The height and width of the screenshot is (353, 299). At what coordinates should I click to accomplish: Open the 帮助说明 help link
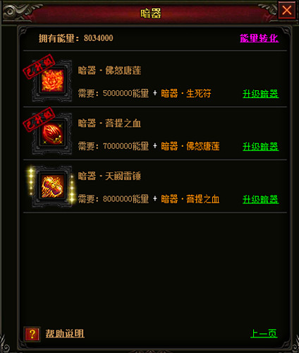coord(65,333)
